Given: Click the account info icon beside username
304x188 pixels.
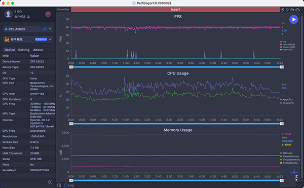Looking at the screenshot, I should point(28,17).
